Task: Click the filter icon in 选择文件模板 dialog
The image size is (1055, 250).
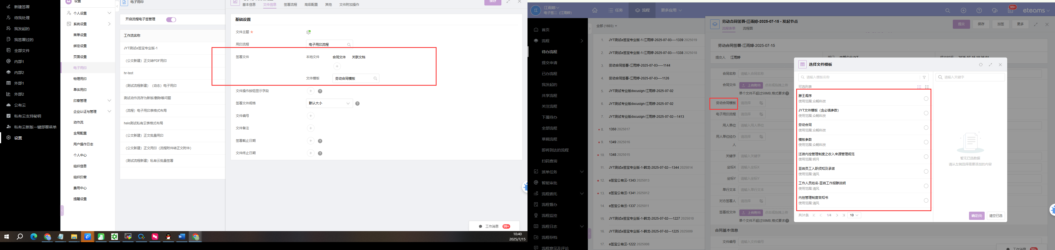Action: 924,77
